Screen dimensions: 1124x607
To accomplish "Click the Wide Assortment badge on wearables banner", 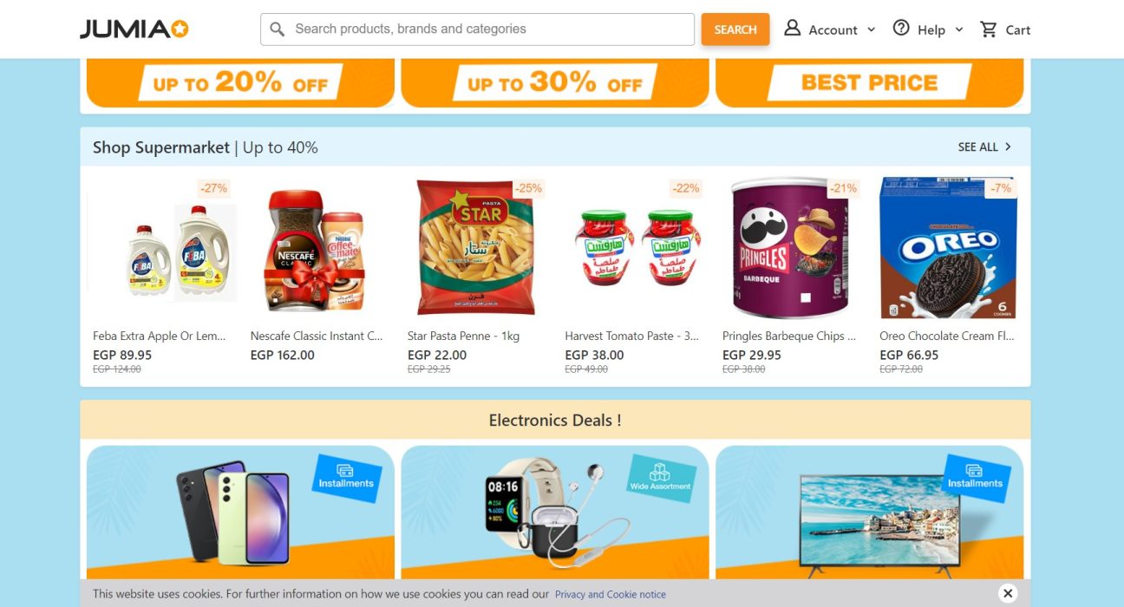I will click(x=661, y=479).
